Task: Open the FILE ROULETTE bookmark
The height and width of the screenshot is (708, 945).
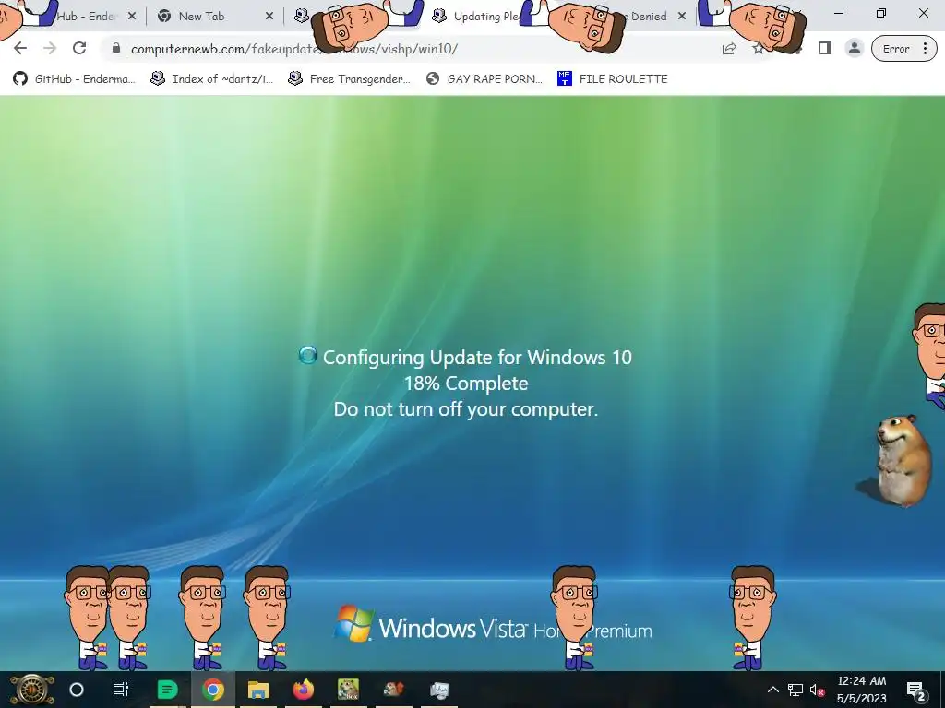Action: [x=613, y=79]
